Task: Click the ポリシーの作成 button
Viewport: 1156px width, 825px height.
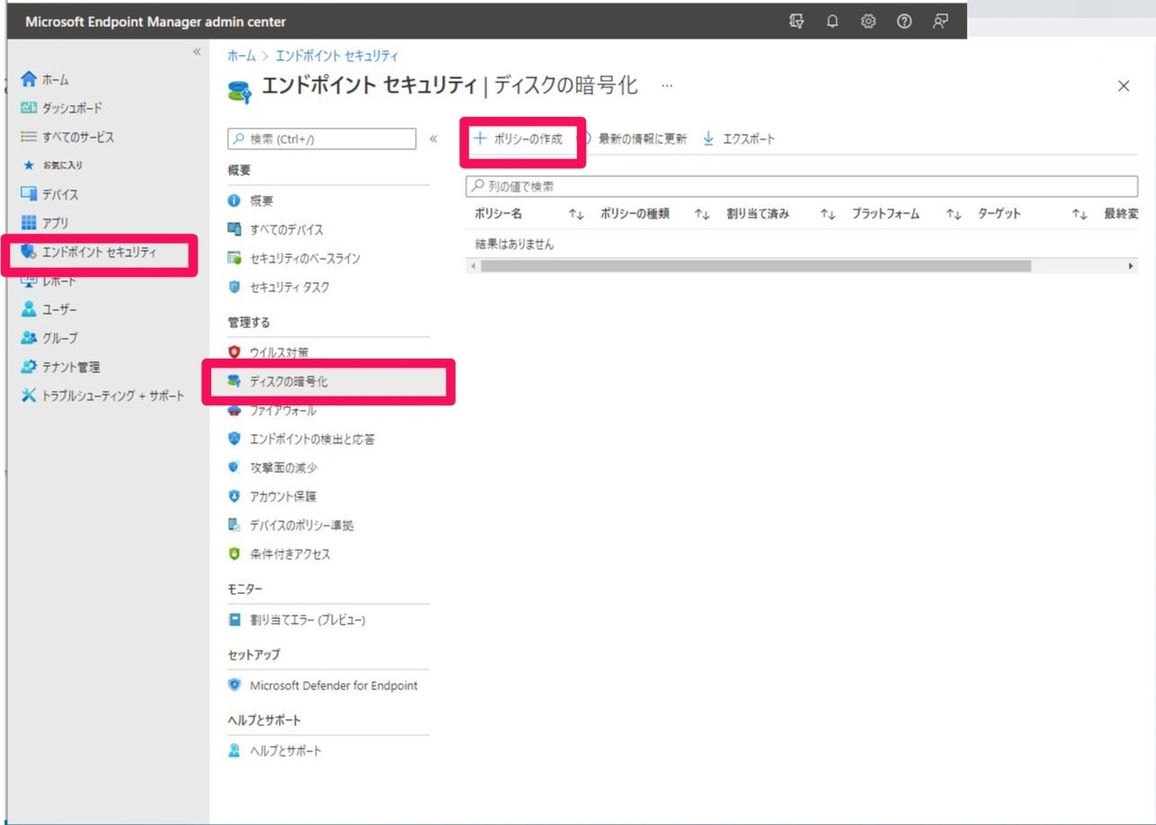Action: tap(525, 138)
